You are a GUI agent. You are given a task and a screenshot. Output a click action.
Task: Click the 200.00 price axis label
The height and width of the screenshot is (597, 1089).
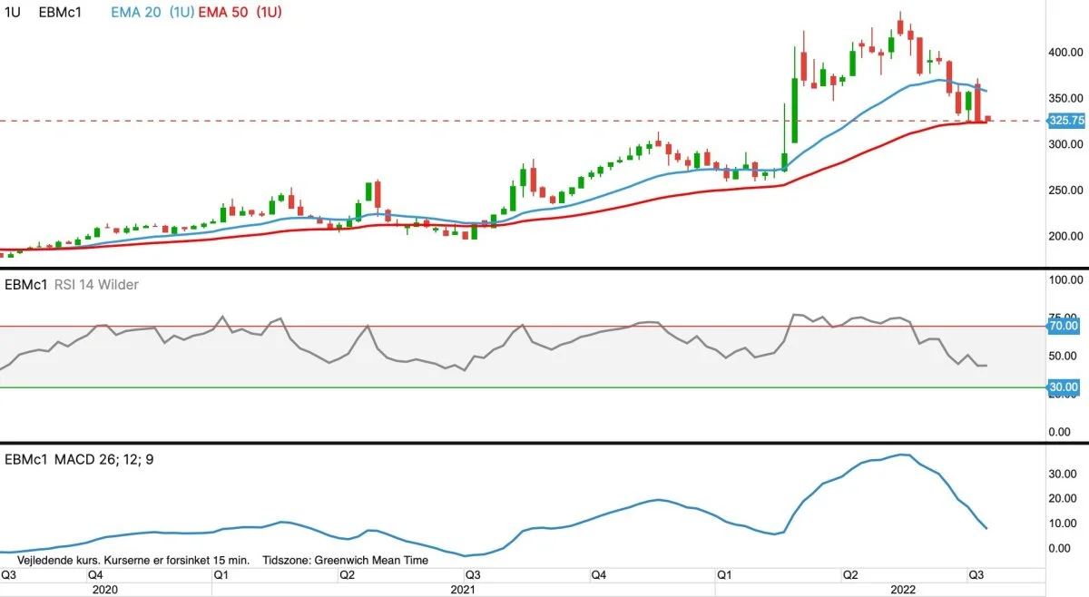tap(1065, 237)
